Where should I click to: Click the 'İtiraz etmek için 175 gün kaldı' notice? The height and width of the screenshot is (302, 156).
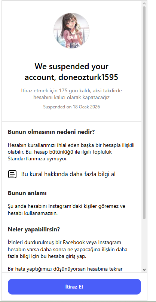point(71,94)
